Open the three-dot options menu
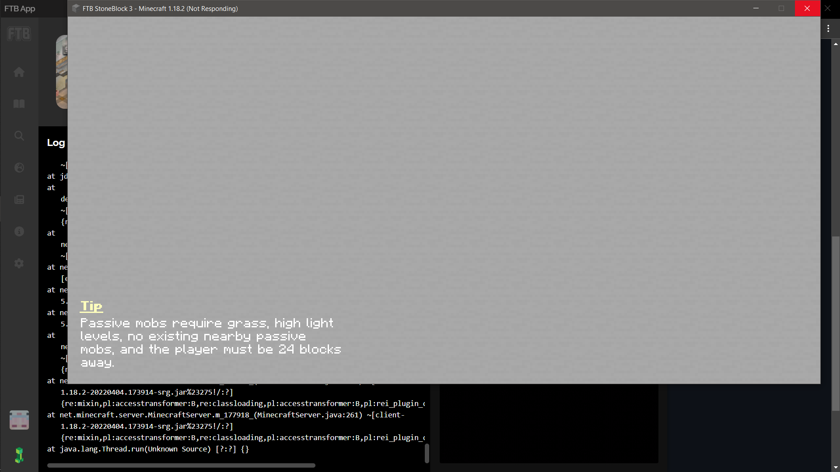Viewport: 840px width, 472px height. pos(828,28)
